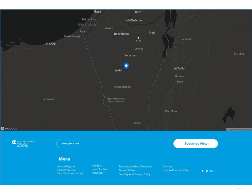
Task: Click the At Tafila map label
Action: [179, 69]
